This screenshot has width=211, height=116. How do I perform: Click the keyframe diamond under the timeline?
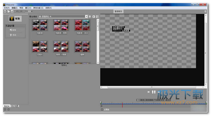101,106
